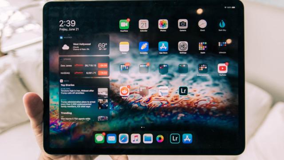Open Messages in the dock
Viewport: 284px width, 160px height.
99,138
